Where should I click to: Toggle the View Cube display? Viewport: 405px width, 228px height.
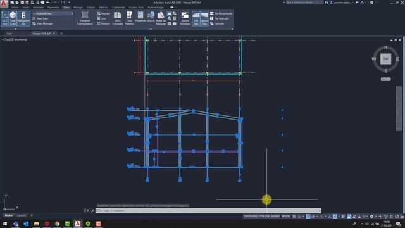[x=13, y=18]
